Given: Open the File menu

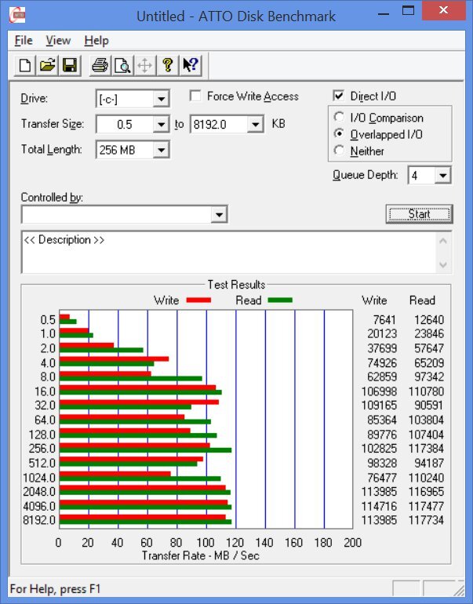Looking at the screenshot, I should click(x=24, y=40).
